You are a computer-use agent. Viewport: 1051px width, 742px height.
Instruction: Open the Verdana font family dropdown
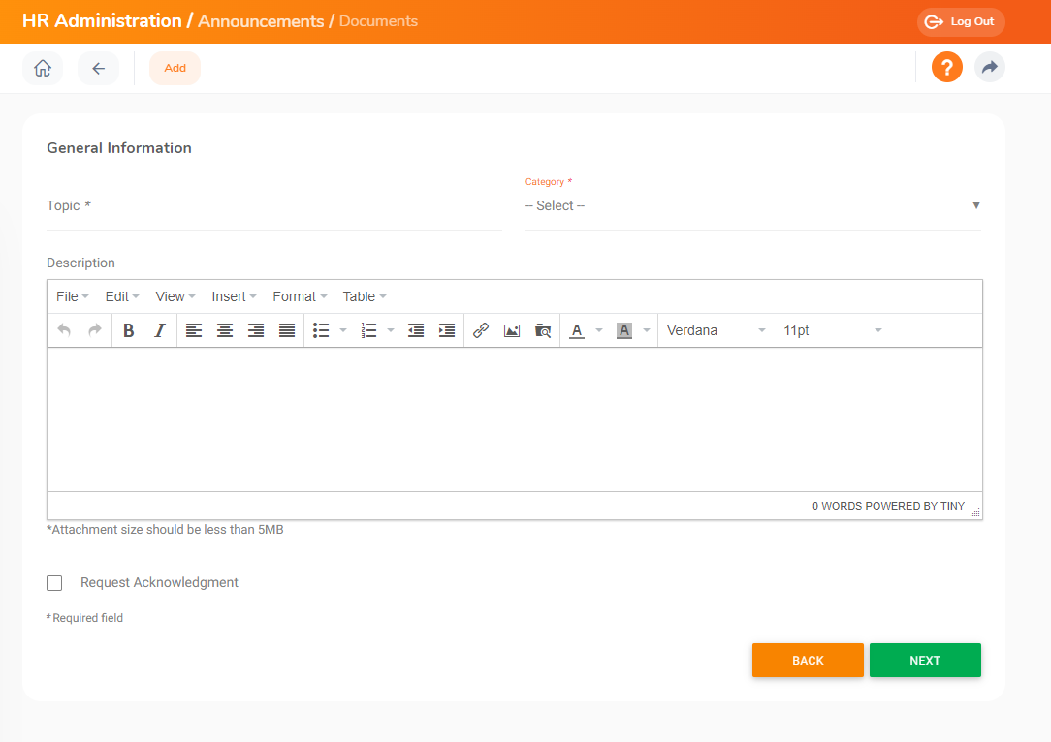point(716,330)
